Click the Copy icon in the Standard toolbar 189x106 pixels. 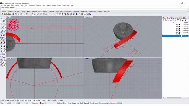(19, 14)
